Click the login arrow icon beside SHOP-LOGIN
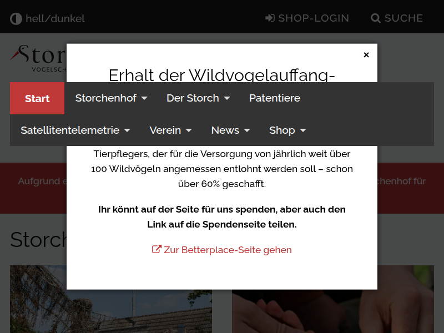Screen dimensions: 444x333 (270, 18)
